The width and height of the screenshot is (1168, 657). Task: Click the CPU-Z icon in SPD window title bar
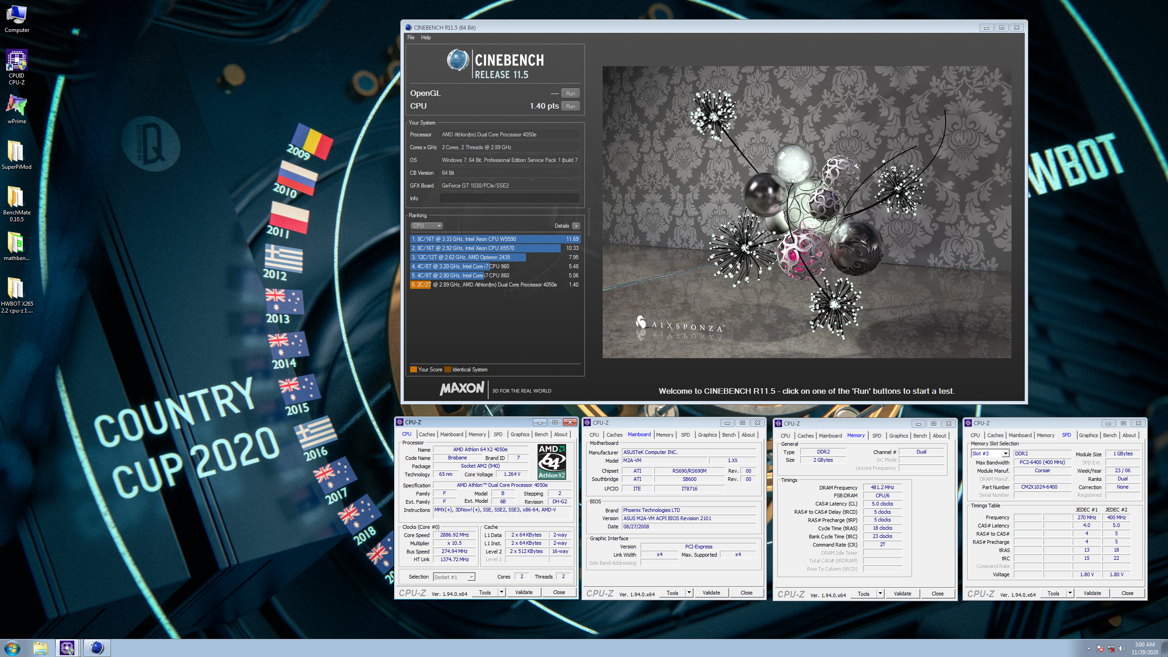point(968,423)
